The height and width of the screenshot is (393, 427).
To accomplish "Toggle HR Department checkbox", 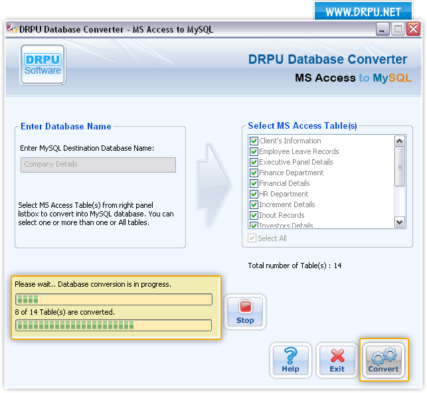I will 254,194.
